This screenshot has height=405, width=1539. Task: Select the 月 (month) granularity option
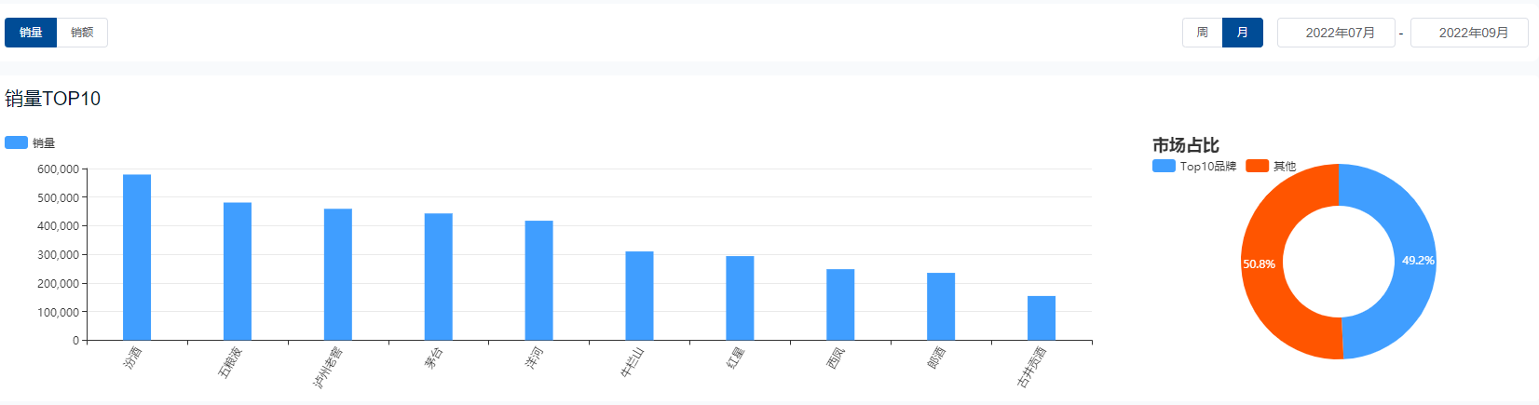click(x=1242, y=33)
